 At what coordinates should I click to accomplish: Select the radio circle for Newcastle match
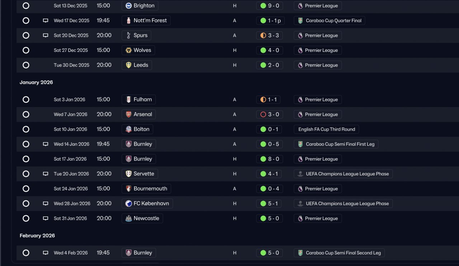(26, 218)
